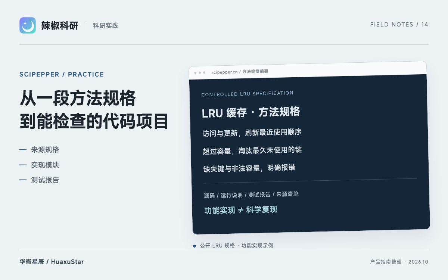This screenshot has height=280, width=448.
Task: Click the scipepper.cn address bar text
Action: [x=240, y=72]
